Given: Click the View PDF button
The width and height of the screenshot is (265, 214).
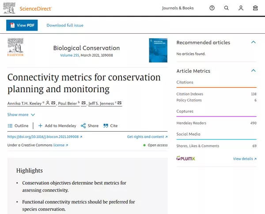Looking at the screenshot, I should [x=22, y=25].
